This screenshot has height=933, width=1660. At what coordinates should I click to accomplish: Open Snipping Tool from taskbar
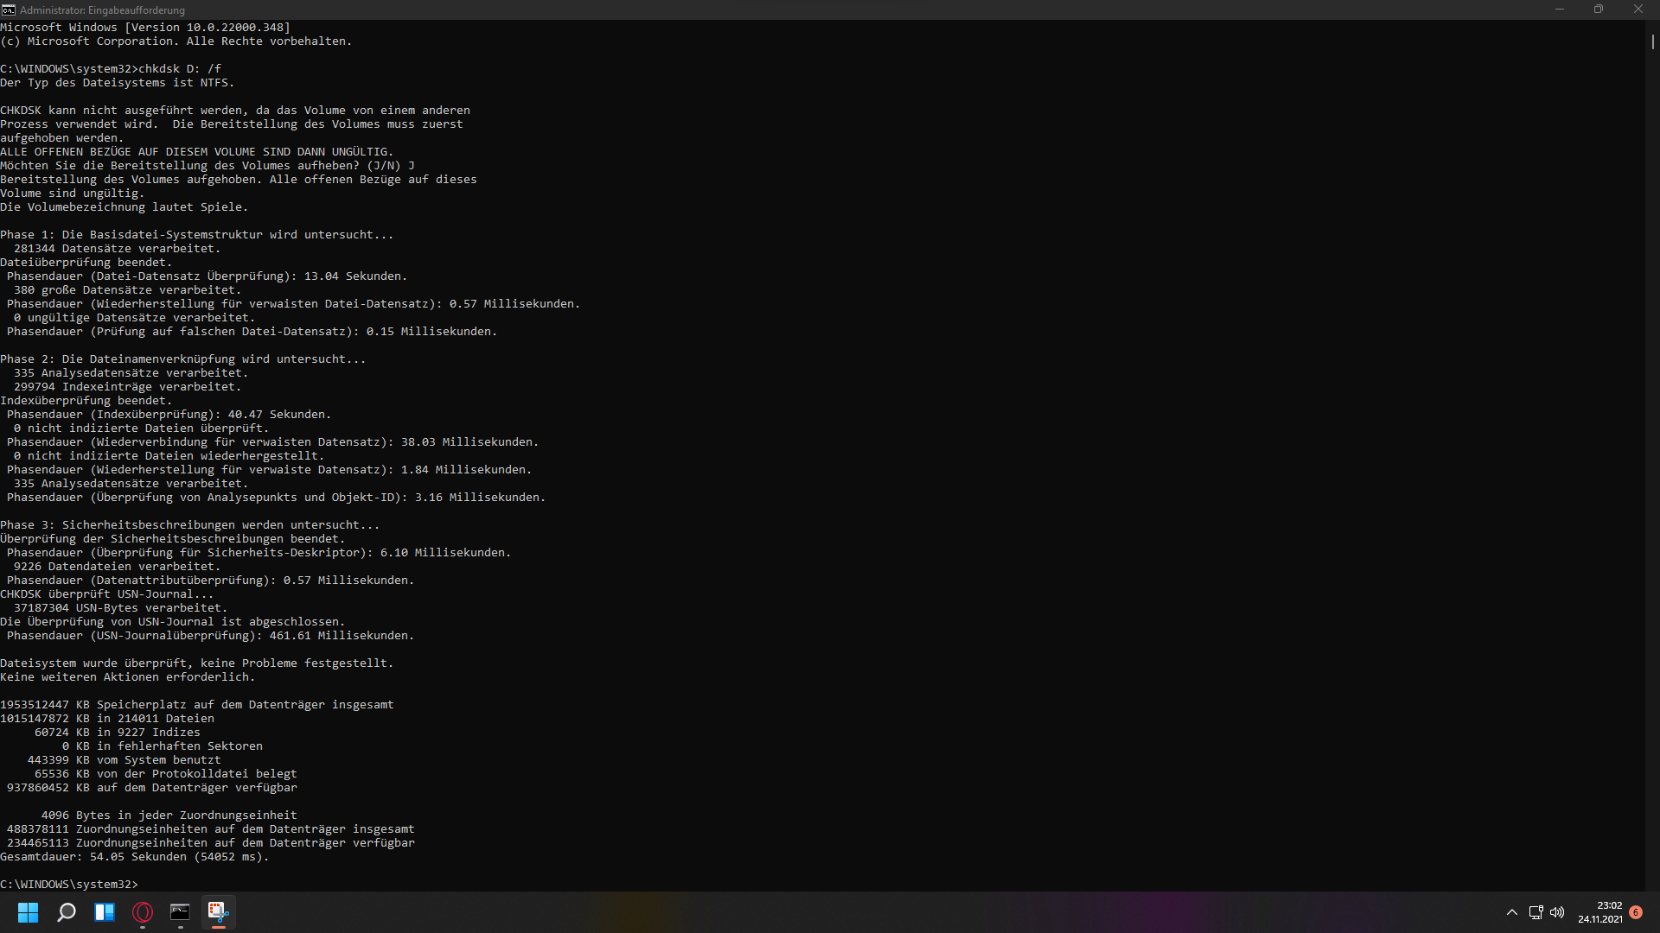tap(218, 912)
